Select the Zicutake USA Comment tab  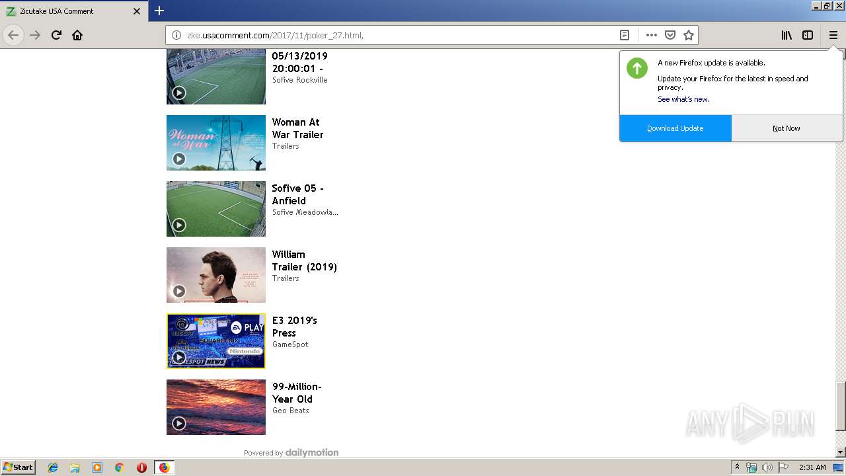point(73,11)
